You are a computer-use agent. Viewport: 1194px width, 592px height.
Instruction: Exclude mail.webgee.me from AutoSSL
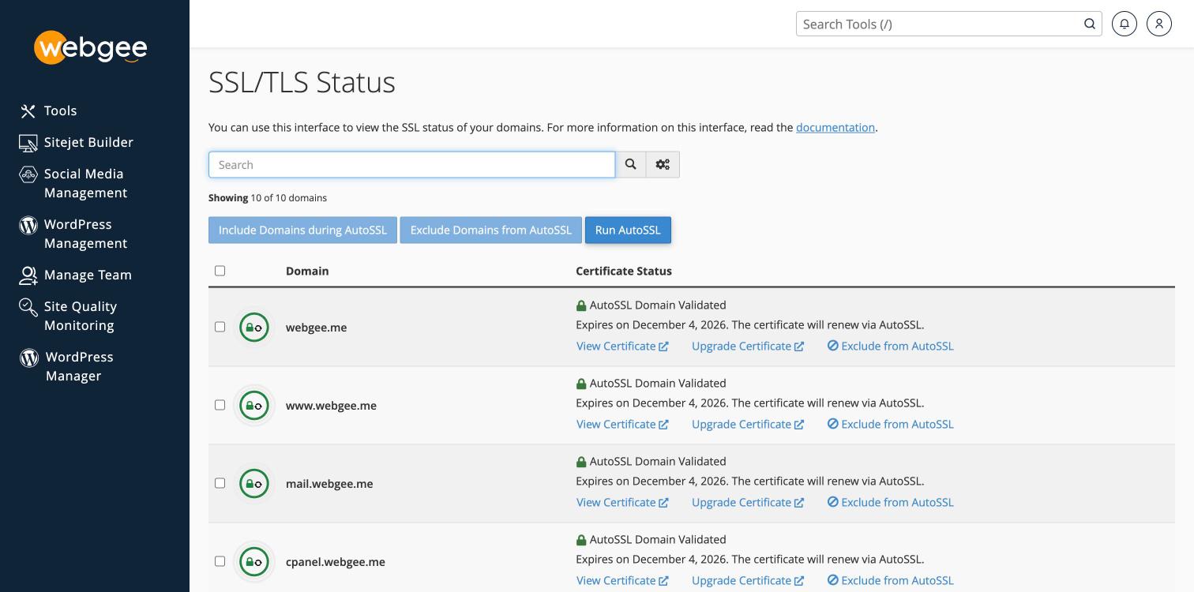coord(891,502)
